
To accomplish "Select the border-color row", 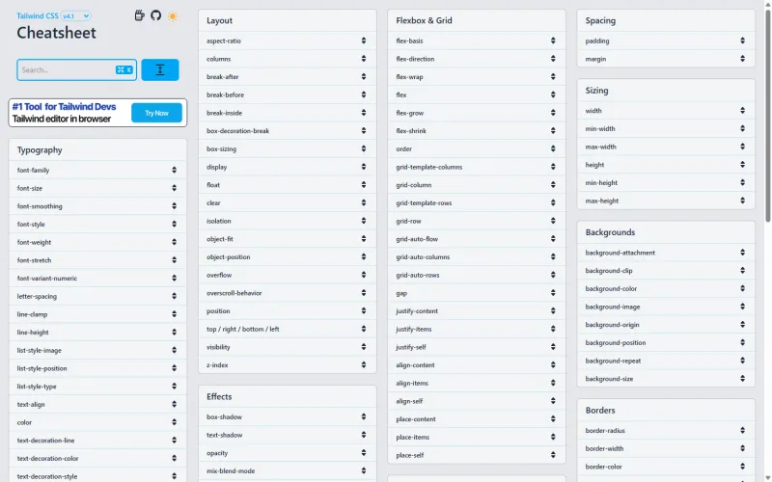I will pos(666,467).
